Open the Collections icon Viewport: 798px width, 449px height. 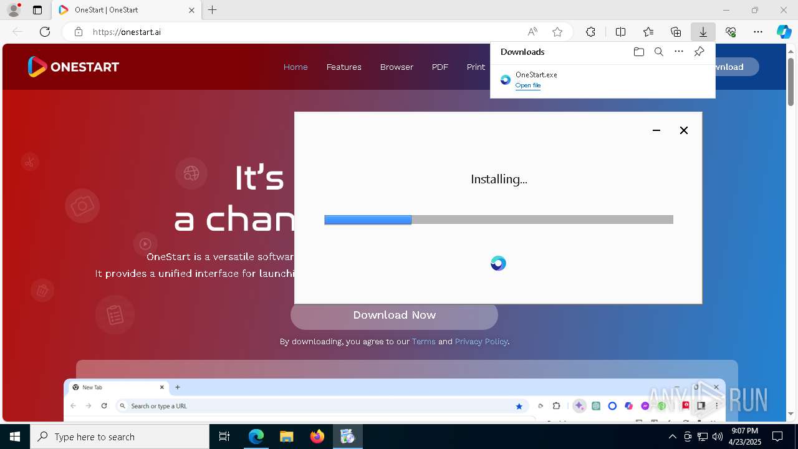(676, 32)
